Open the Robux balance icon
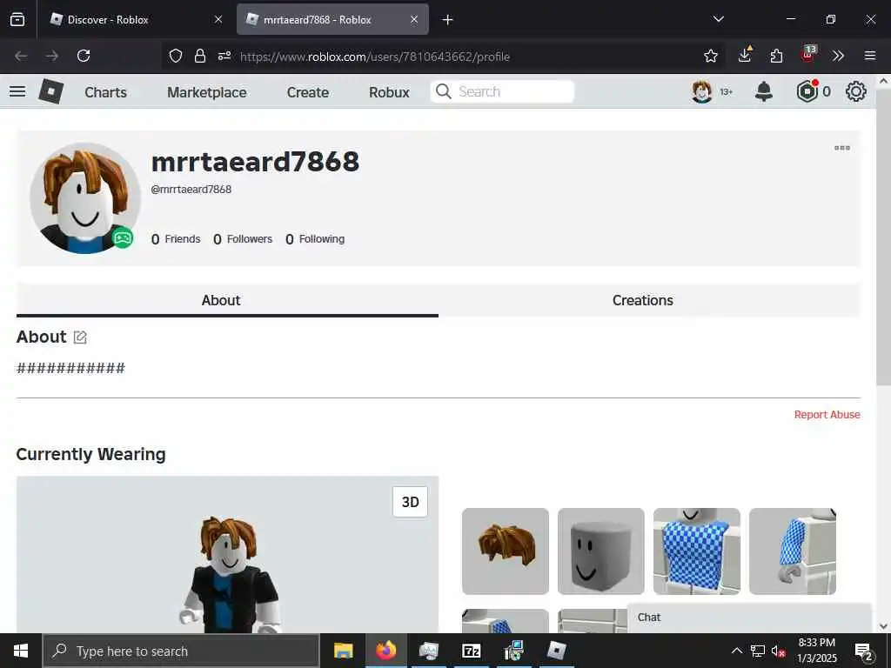891x668 pixels. tap(807, 91)
